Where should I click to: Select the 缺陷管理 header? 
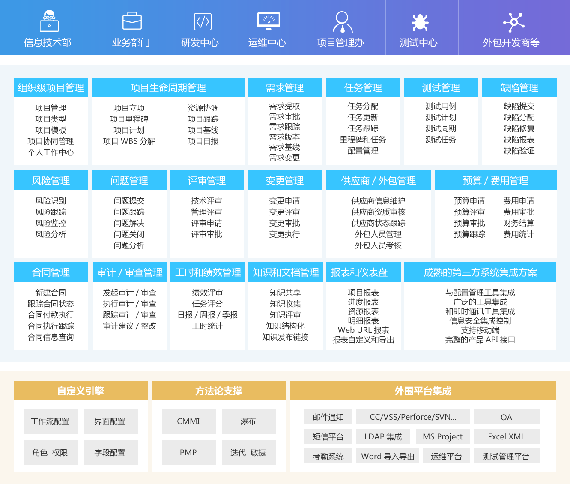pyautogui.click(x=519, y=87)
